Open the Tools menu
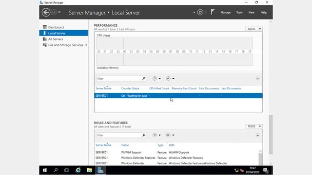 [239, 12]
